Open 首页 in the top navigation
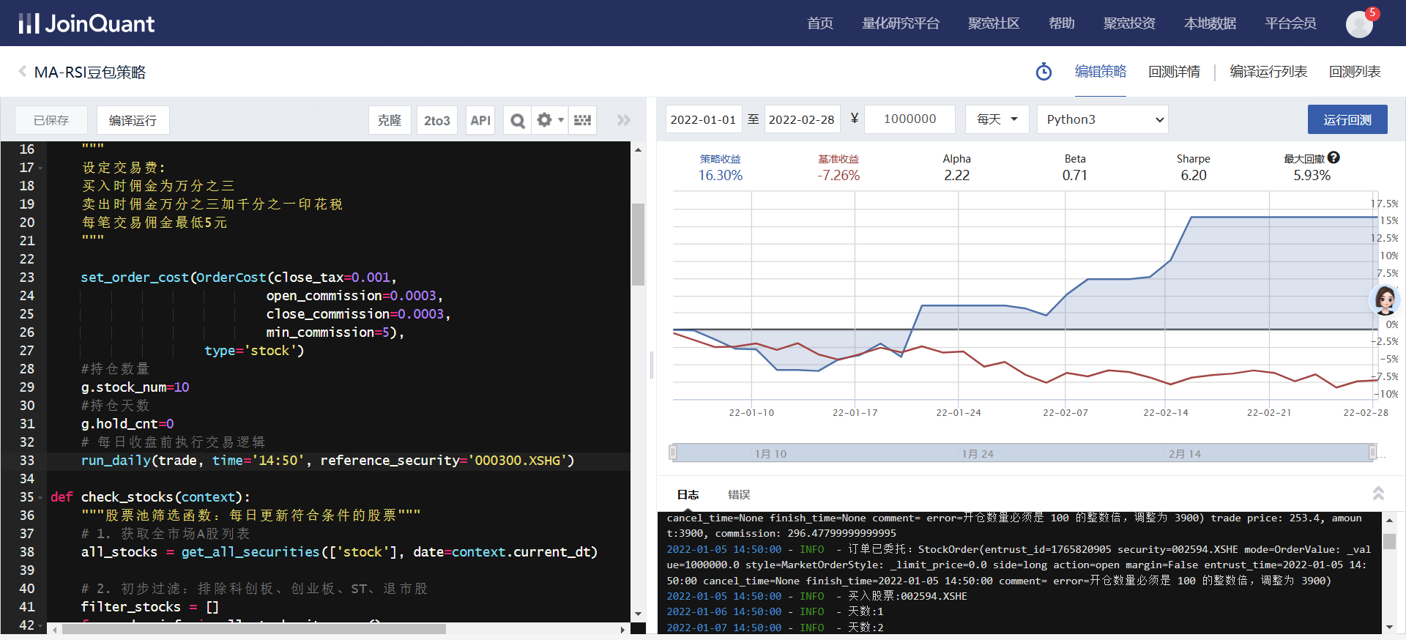1406x640 pixels. coord(820,23)
